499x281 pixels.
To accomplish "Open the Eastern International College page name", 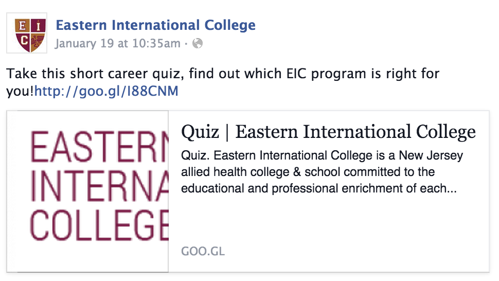I will (x=156, y=25).
